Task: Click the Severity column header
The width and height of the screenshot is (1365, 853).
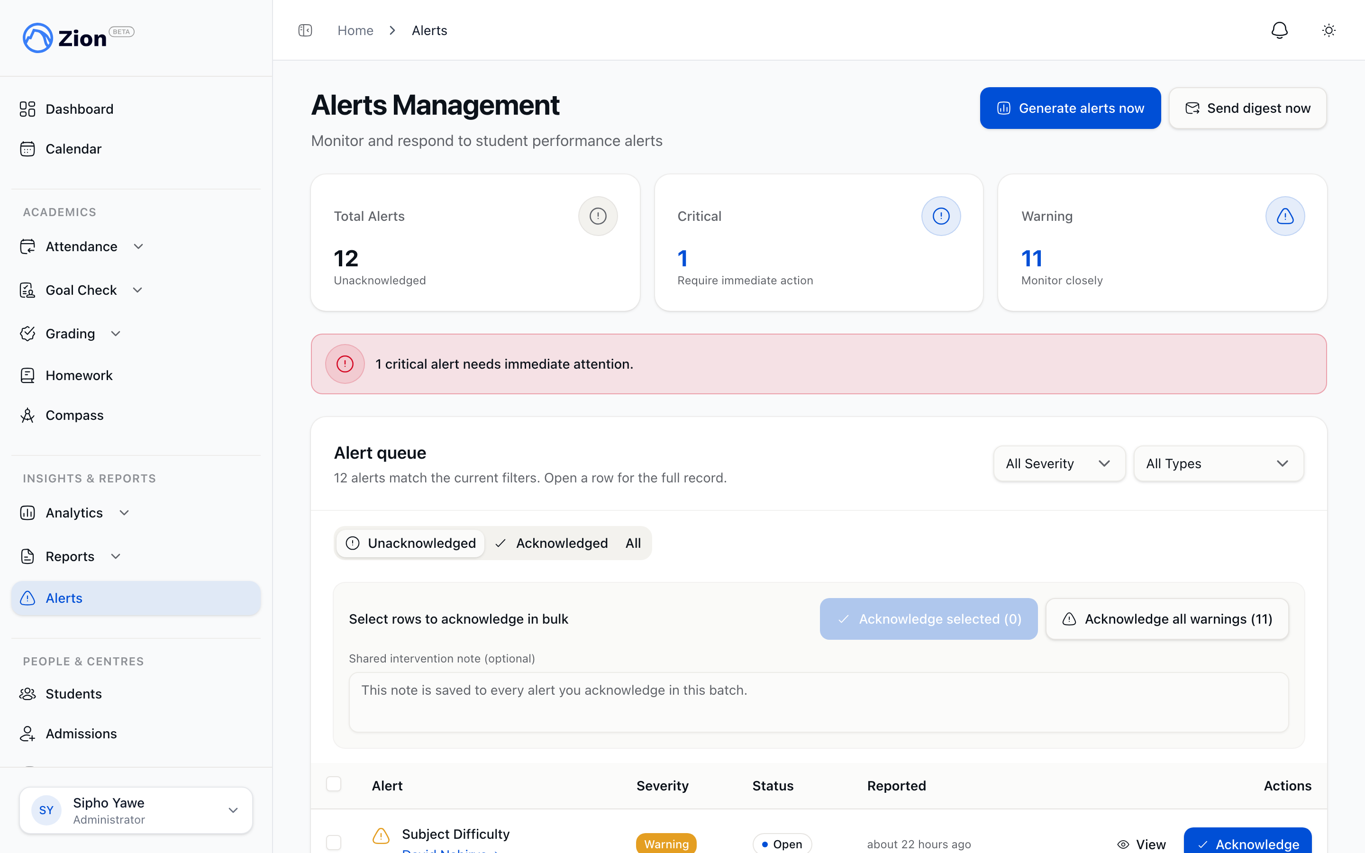Action: tap(662, 786)
